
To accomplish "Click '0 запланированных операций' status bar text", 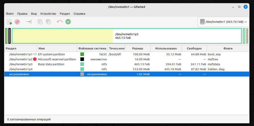I will [29, 119].
